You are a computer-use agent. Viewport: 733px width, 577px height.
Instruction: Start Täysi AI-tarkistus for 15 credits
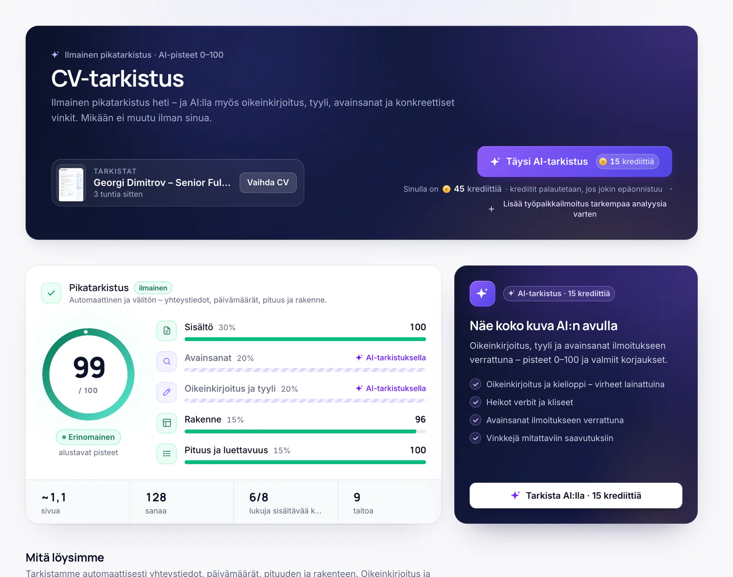[x=574, y=161]
